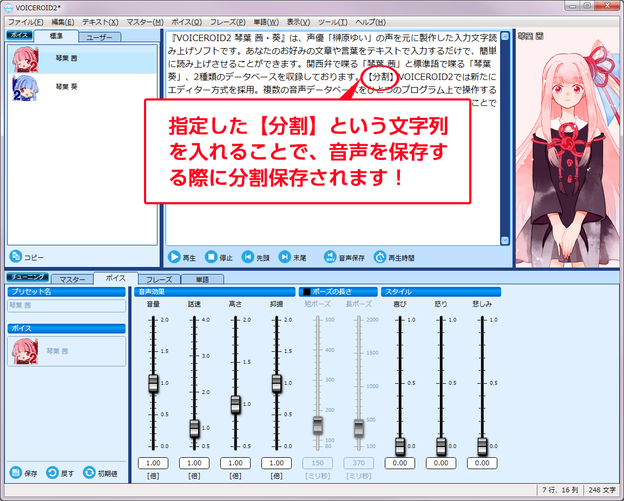Select 琴葉 茜 avatar in voice list

pos(25,59)
